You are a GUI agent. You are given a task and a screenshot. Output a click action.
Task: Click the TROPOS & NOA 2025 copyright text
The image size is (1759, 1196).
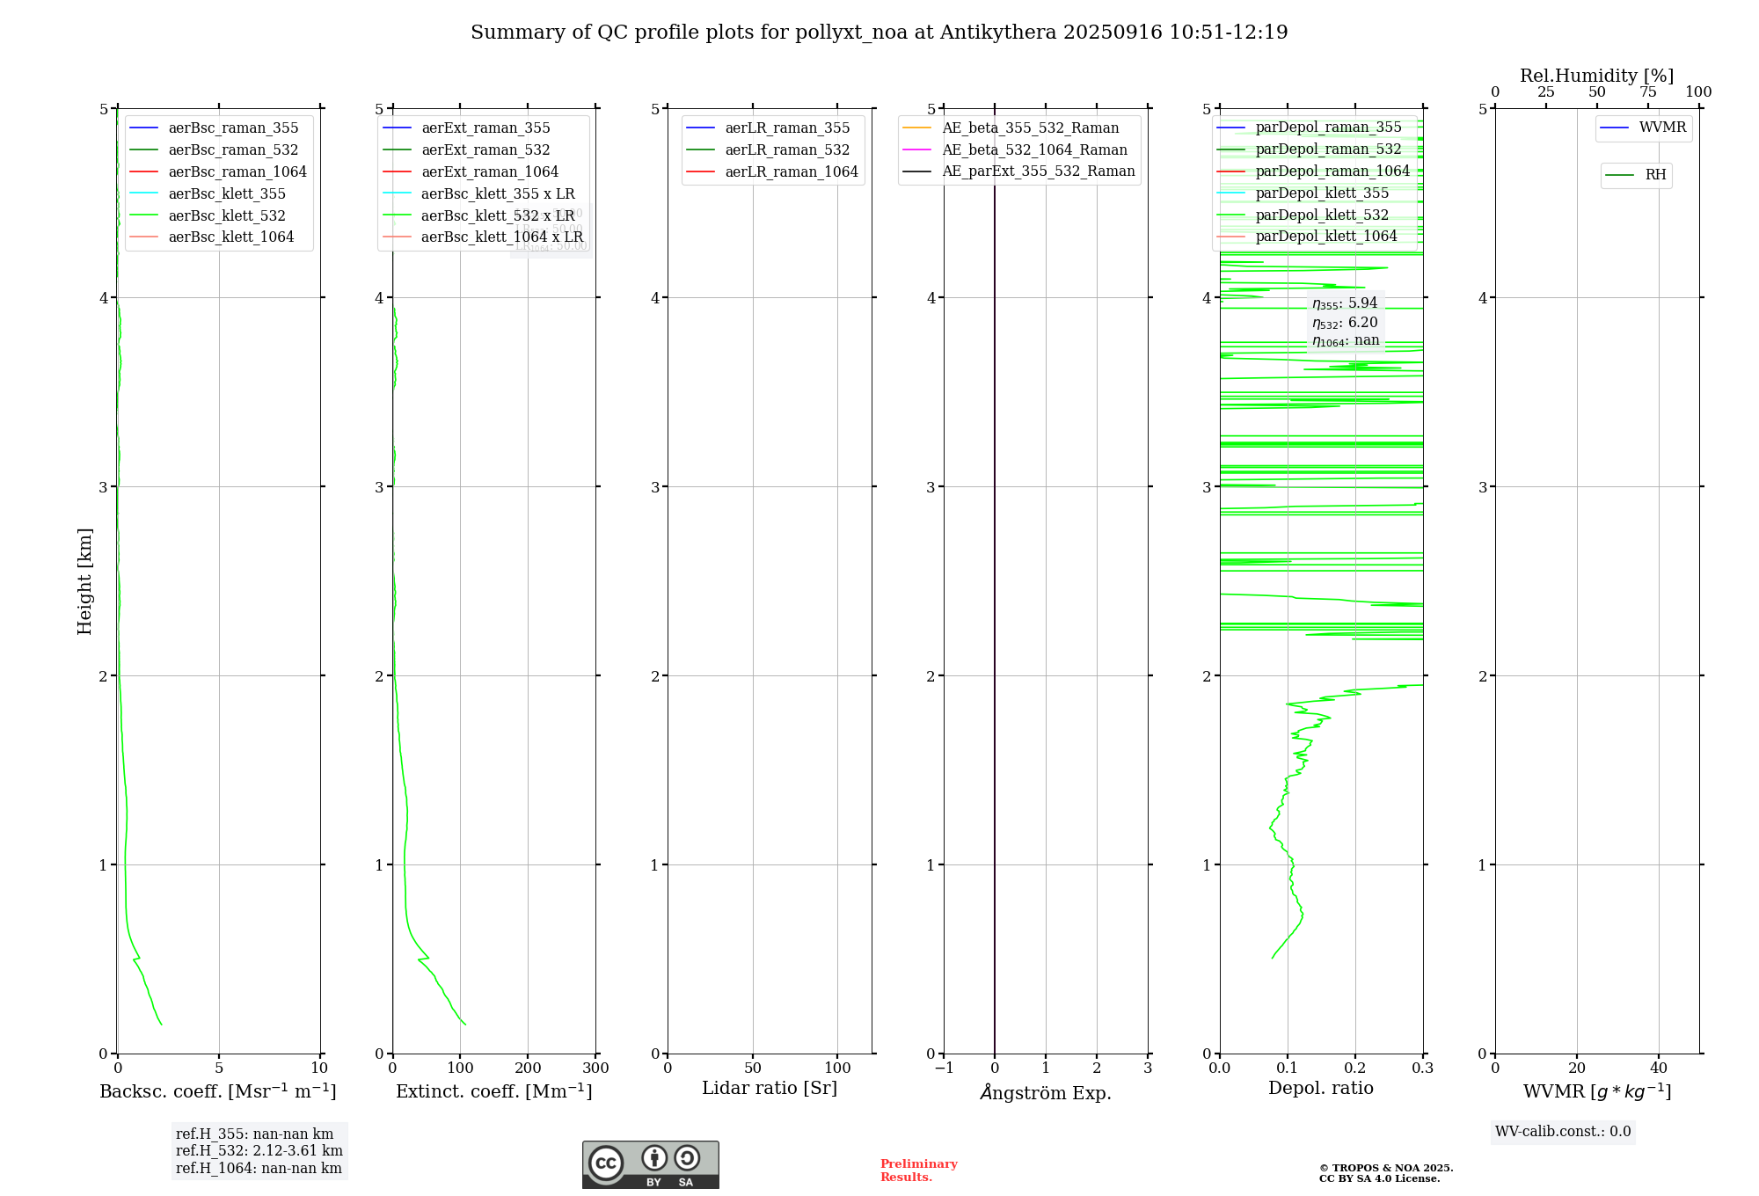tap(1386, 1169)
